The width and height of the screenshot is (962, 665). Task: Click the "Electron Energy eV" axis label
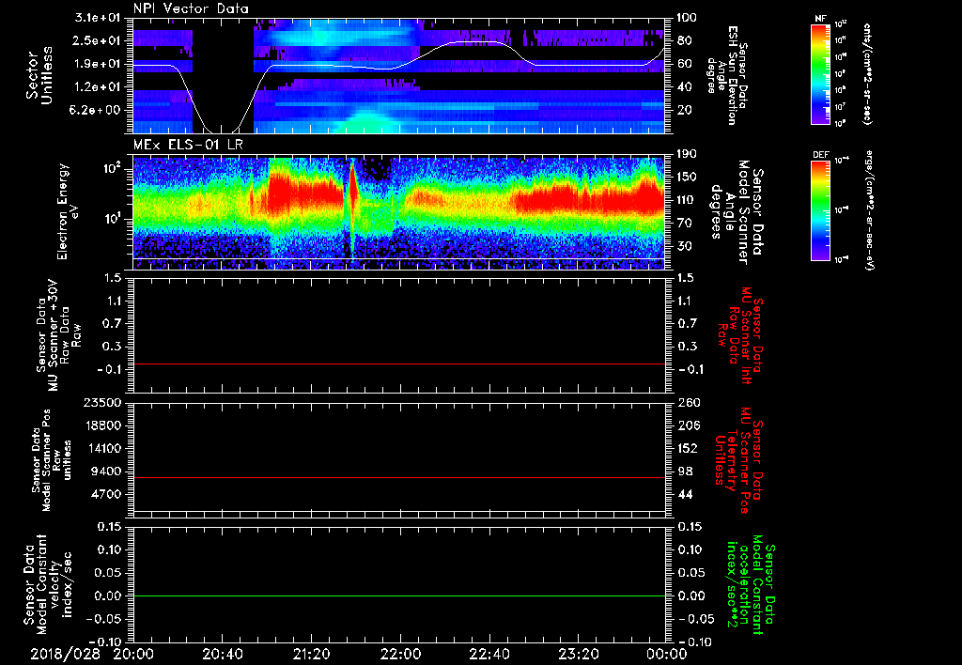[x=67, y=211]
